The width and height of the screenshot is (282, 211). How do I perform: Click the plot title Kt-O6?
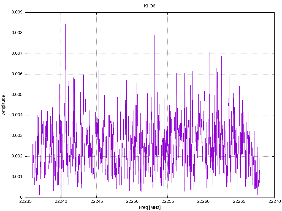tap(150, 6)
